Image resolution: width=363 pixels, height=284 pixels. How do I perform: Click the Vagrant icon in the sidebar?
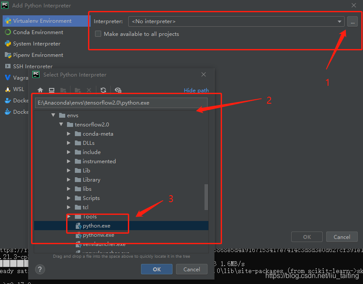point(7,78)
